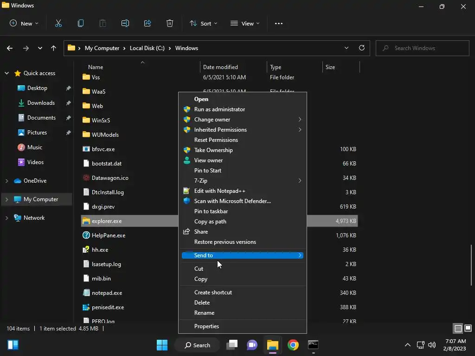
Task: Click the Share icon in toolbar
Action: point(148,23)
